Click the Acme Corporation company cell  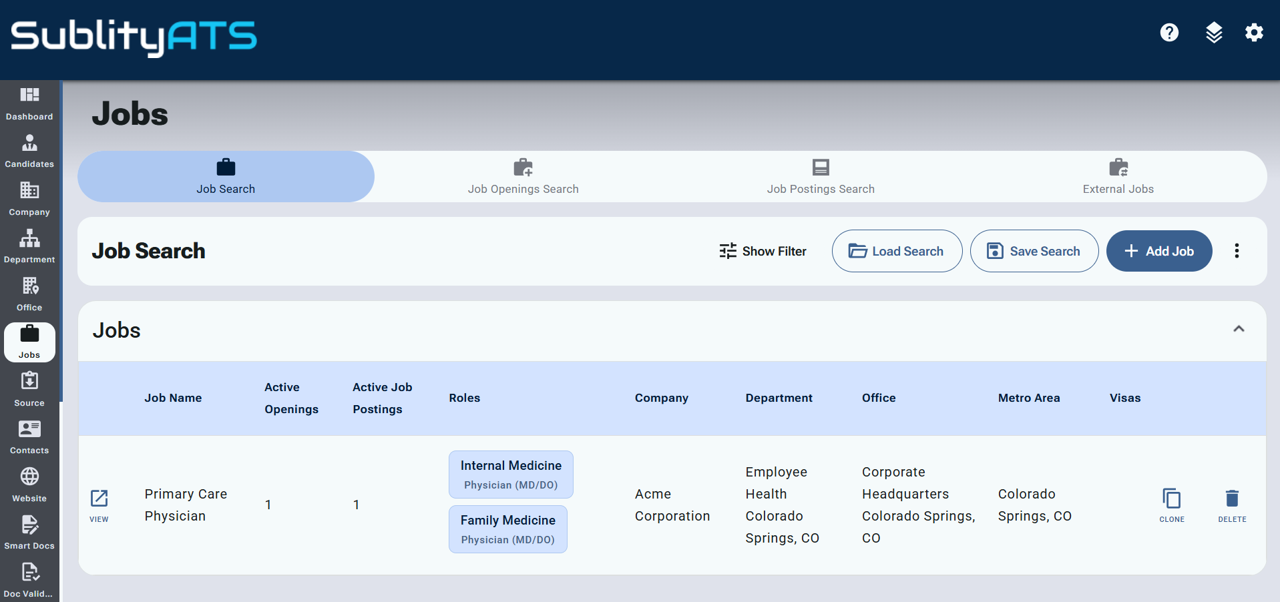tap(672, 505)
